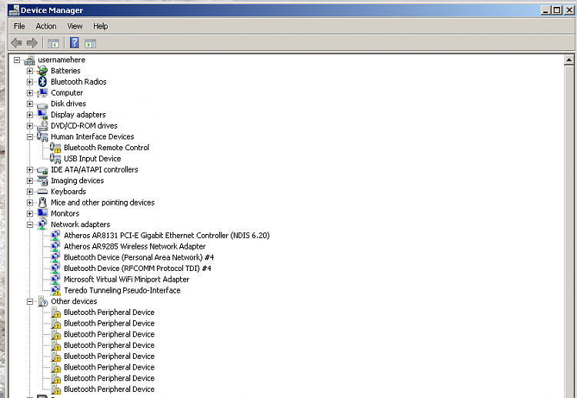Select Bluetooth Device (Personal Area Network) #4
Screen dimensions: 577x398
pyautogui.click(x=138, y=257)
